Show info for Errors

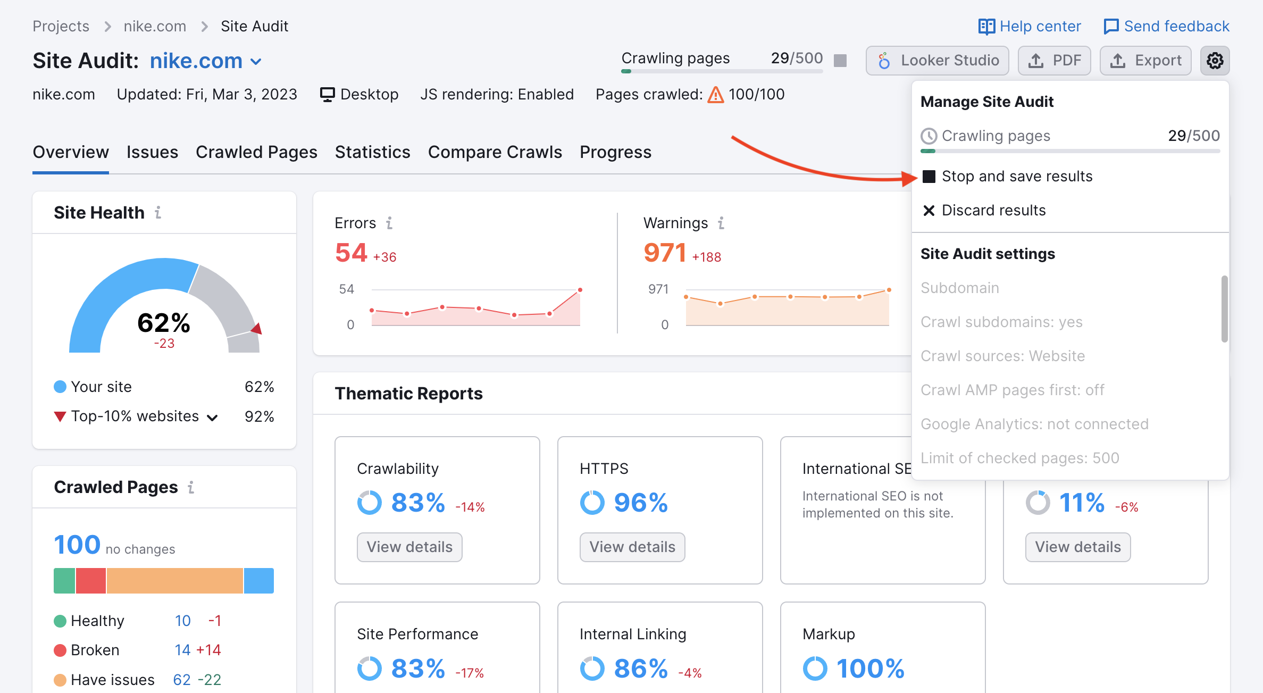click(389, 223)
